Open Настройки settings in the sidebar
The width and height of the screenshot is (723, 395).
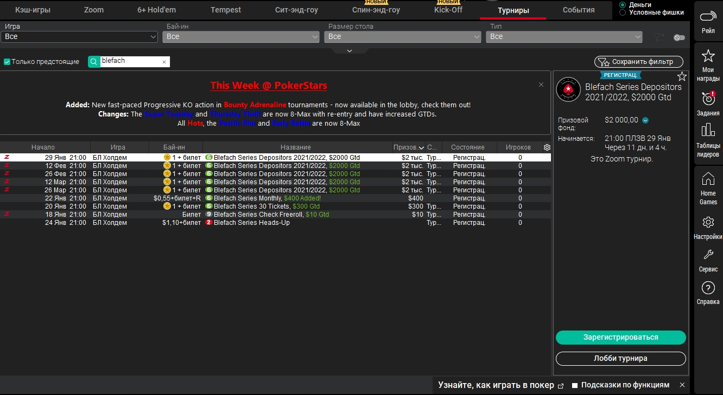[x=708, y=228]
